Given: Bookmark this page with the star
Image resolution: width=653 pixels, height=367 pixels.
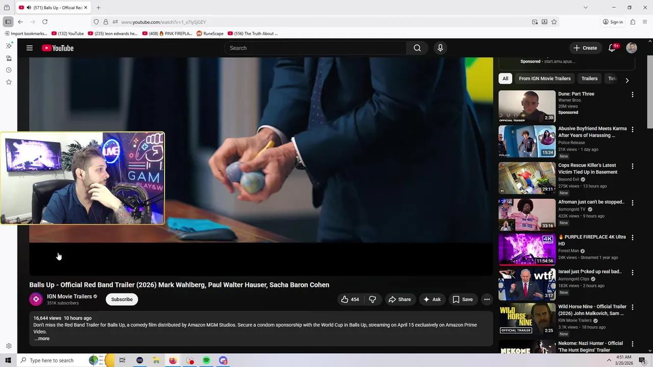Looking at the screenshot, I should coord(554,22).
